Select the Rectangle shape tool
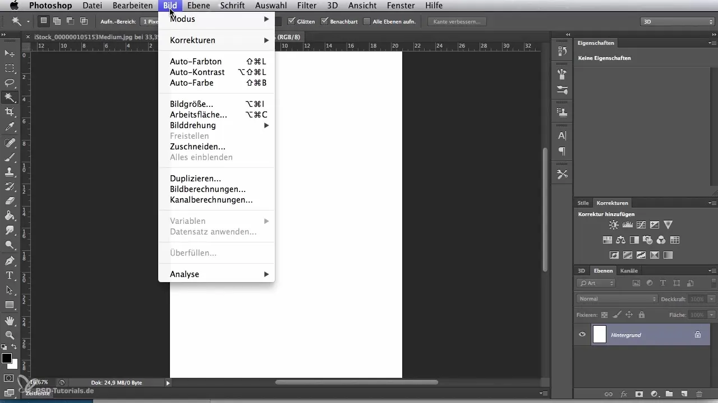Screen dimensions: 718x403 click(x=10, y=305)
